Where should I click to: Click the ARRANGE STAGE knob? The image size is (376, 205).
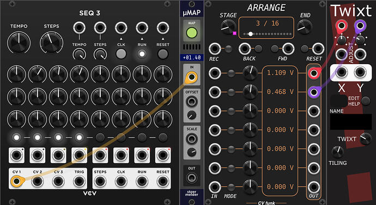228,27
